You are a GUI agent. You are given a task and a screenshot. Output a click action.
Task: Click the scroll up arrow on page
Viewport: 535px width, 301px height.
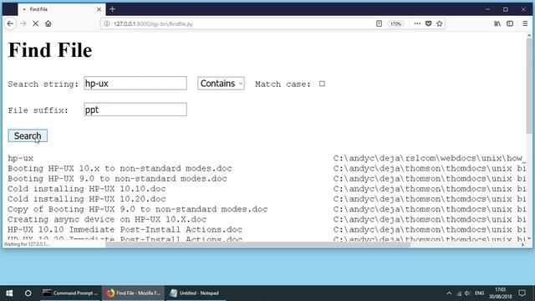pyautogui.click(x=529, y=35)
